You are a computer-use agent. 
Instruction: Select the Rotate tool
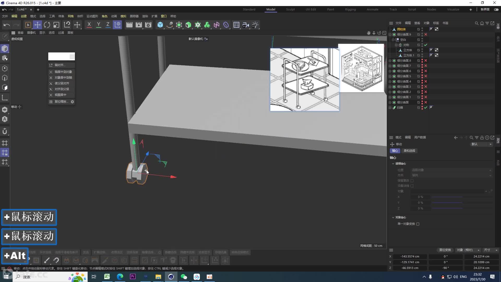[x=47, y=25]
